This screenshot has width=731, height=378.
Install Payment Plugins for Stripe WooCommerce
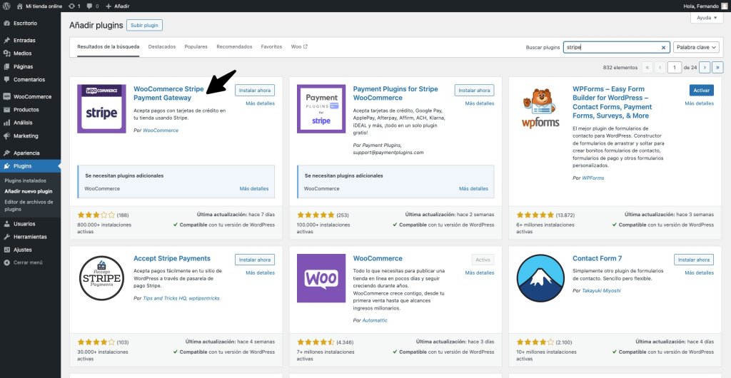474,91
